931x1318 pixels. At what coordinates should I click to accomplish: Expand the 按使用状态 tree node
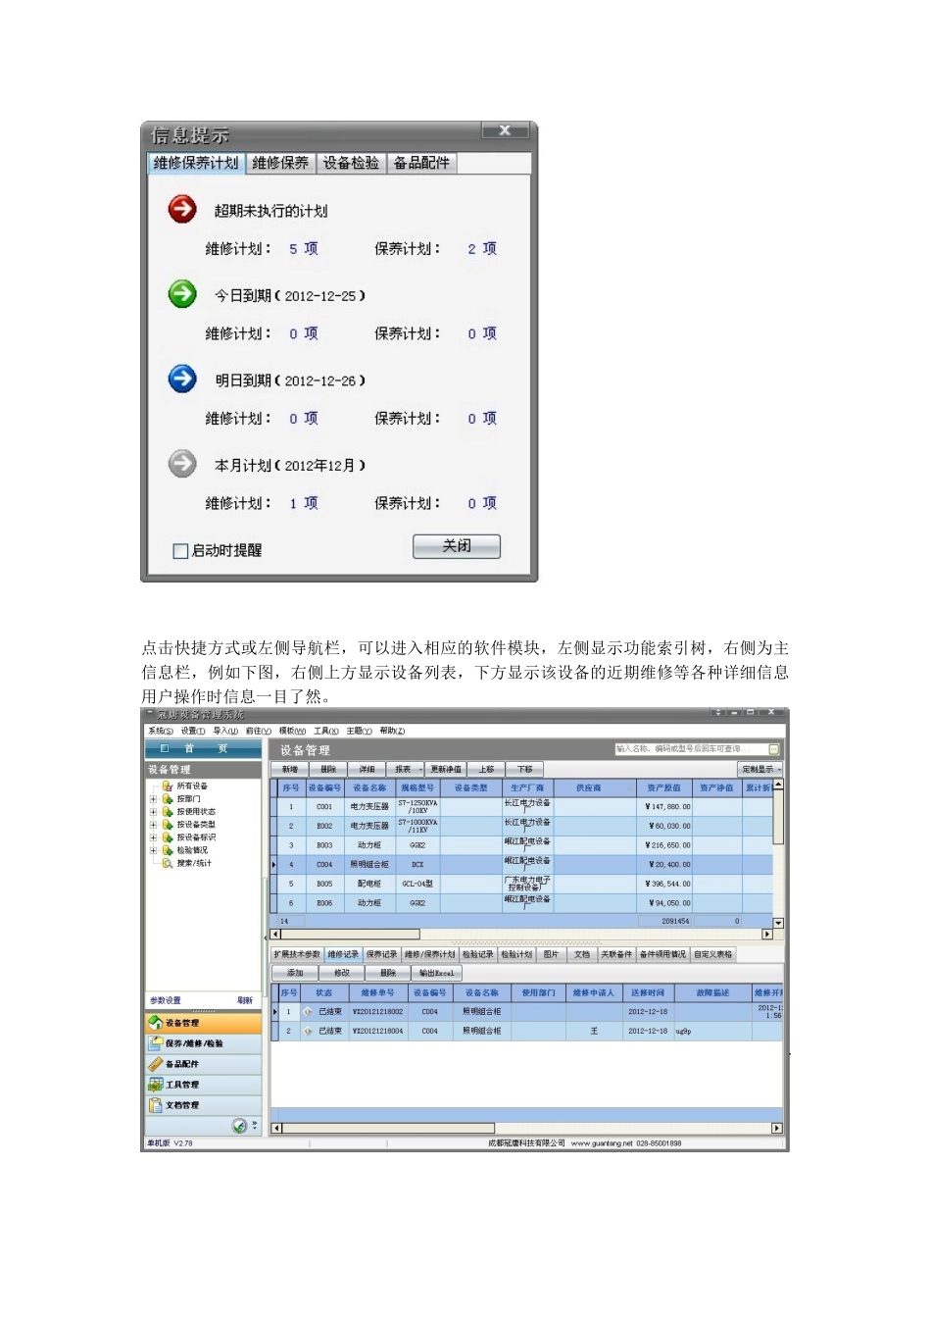(153, 812)
